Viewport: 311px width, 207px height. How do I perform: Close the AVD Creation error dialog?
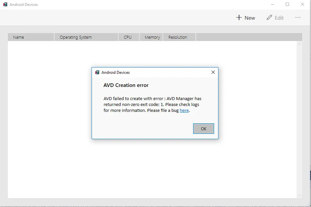click(213, 72)
